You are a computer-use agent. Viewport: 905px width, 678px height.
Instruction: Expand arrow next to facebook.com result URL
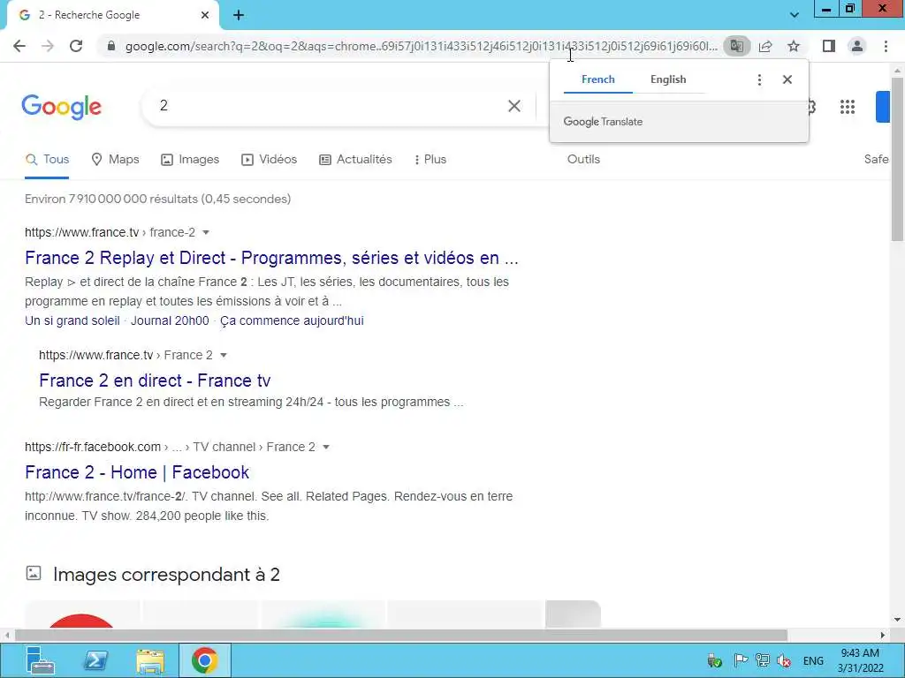326,448
